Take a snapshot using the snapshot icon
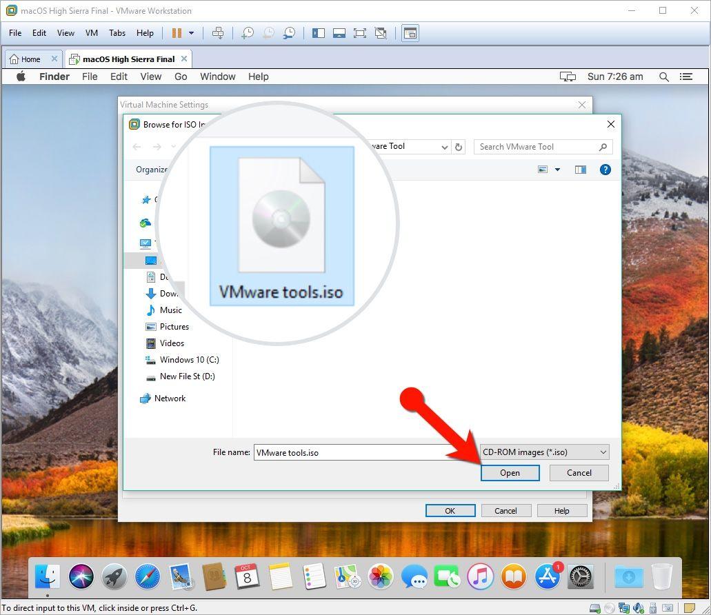 (x=247, y=33)
